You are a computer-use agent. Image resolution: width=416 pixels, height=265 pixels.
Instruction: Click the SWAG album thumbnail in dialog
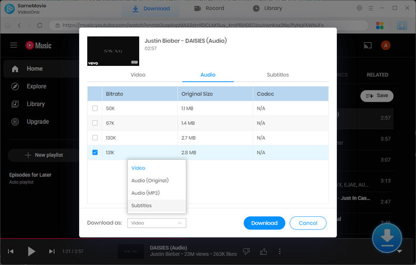(112, 51)
